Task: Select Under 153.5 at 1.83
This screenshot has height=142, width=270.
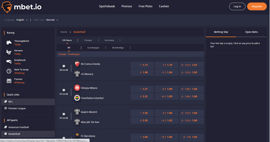Action: [191, 72]
